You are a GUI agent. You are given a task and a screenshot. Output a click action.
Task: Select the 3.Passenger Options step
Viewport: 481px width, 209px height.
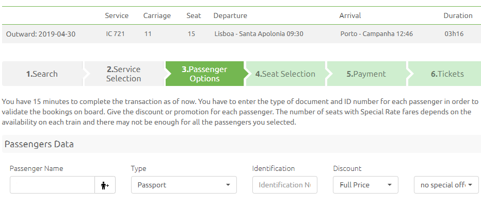[204, 74]
